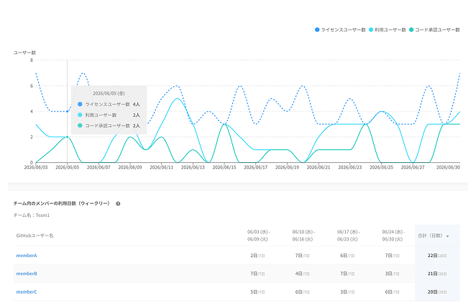This screenshot has width=476, height=303.
Task: Click the blue license swatch in tooltip
Action: click(80, 104)
